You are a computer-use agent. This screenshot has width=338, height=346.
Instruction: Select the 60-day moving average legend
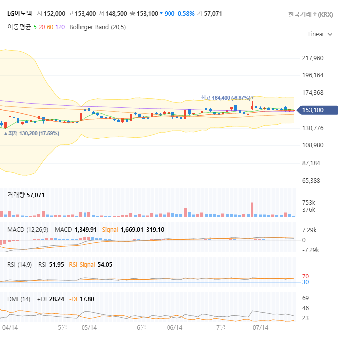click(x=50, y=27)
